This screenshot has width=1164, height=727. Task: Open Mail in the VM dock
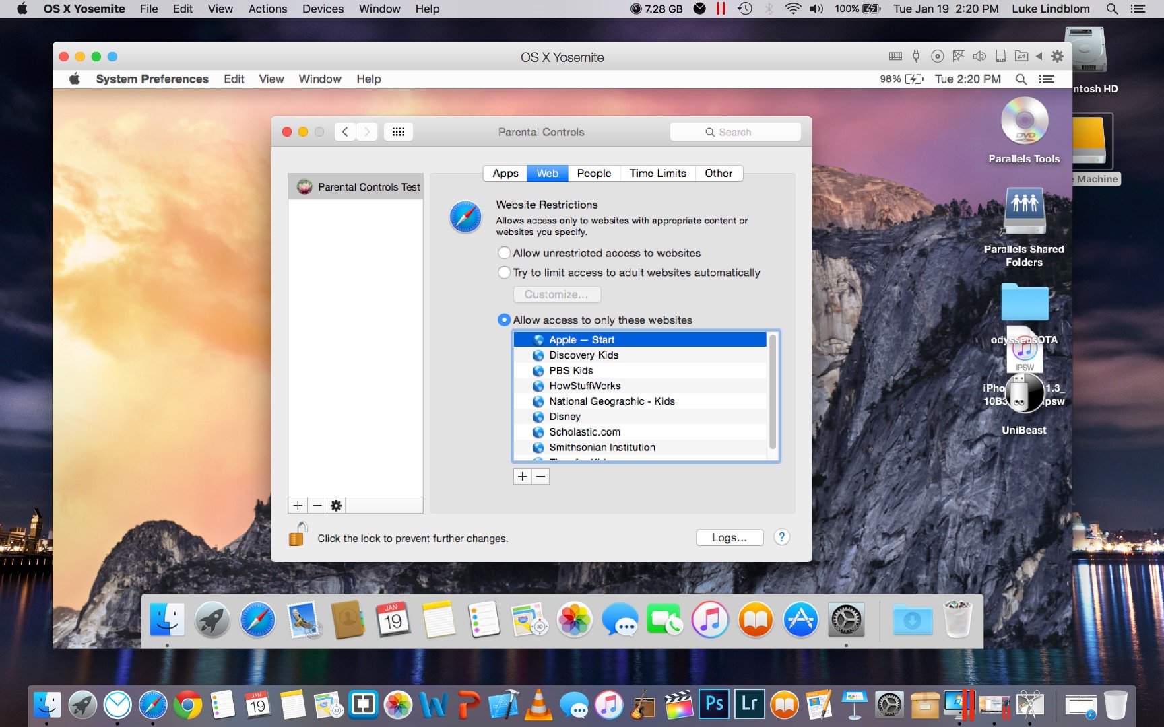302,620
